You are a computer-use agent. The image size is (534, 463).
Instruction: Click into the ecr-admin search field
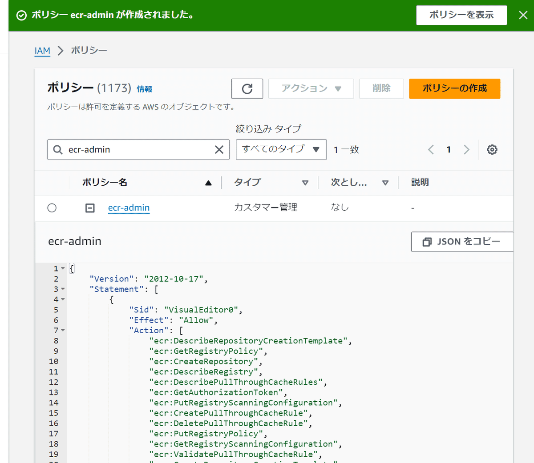(x=138, y=150)
